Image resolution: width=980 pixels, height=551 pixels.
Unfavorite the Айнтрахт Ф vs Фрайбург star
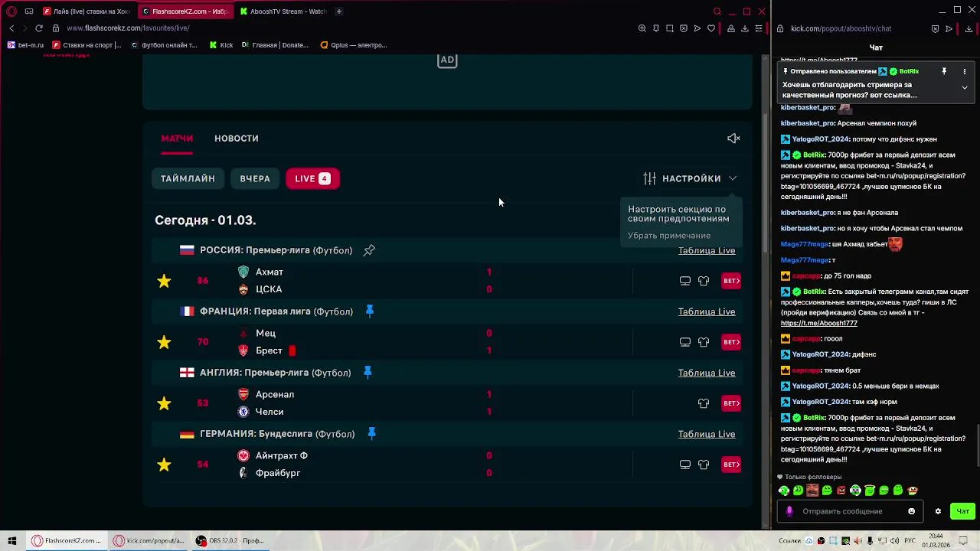tap(164, 465)
